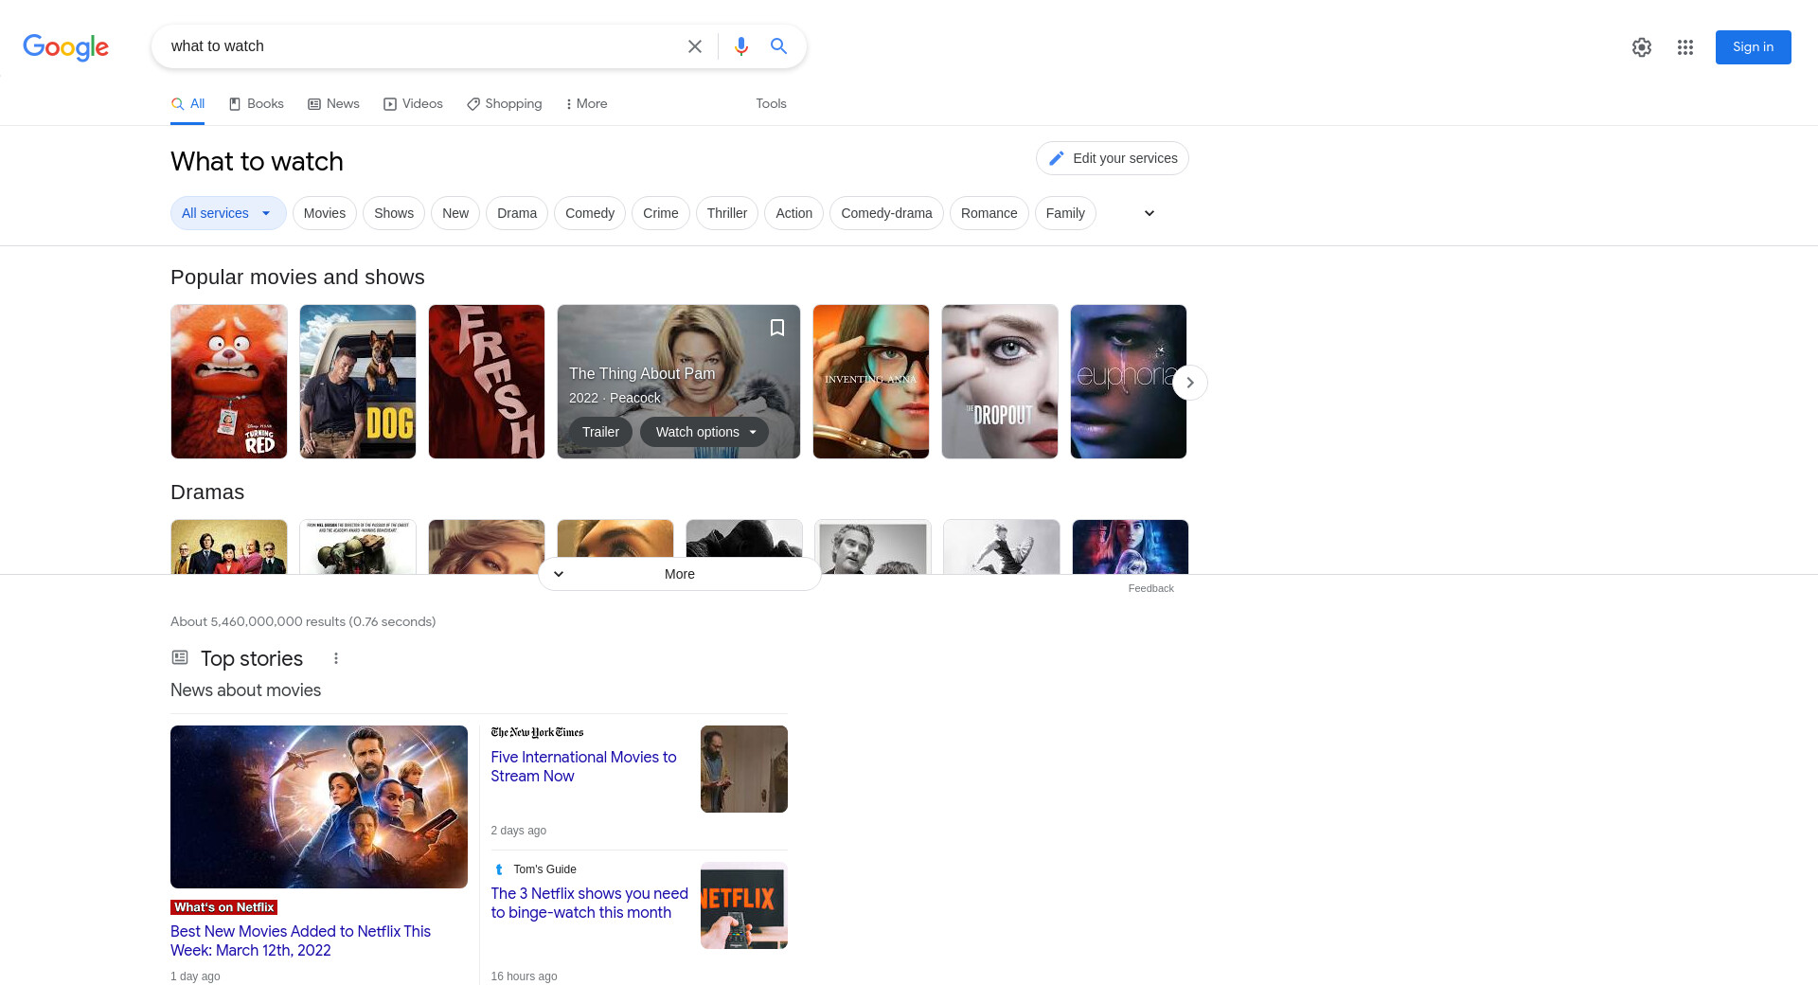Open Five International Movies to Stream Now
Screen dimensions: 1818x985
click(x=583, y=766)
